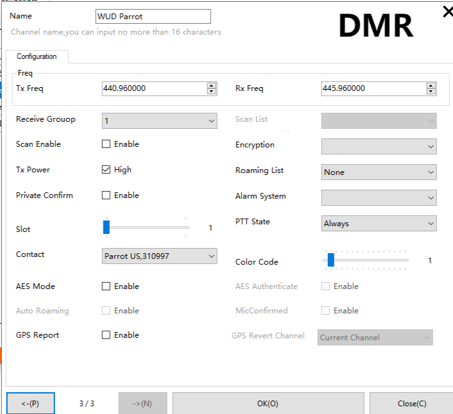Click the OK(O) button
The width and height of the screenshot is (453, 414).
point(268,403)
